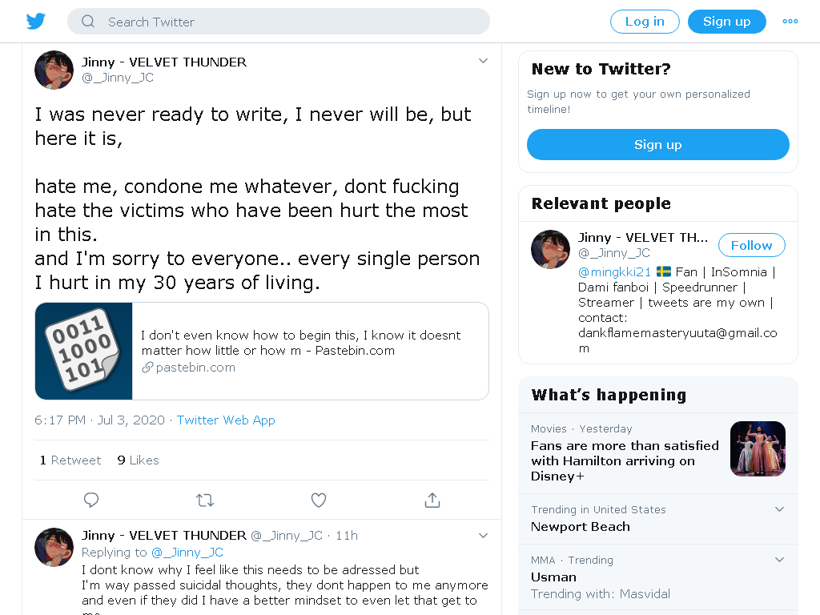Image resolution: width=820 pixels, height=615 pixels.
Task: Click the search magnifier icon
Action: tap(88, 22)
